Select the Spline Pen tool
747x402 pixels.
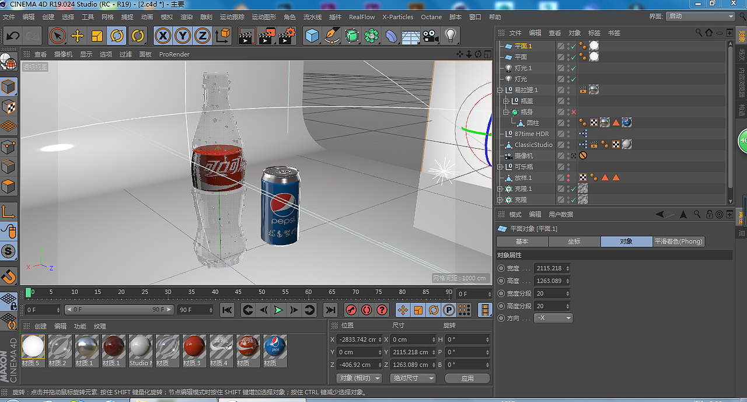[332, 36]
